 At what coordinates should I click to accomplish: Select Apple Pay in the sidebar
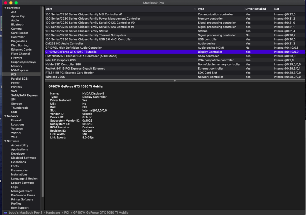pyautogui.click(x=18, y=16)
